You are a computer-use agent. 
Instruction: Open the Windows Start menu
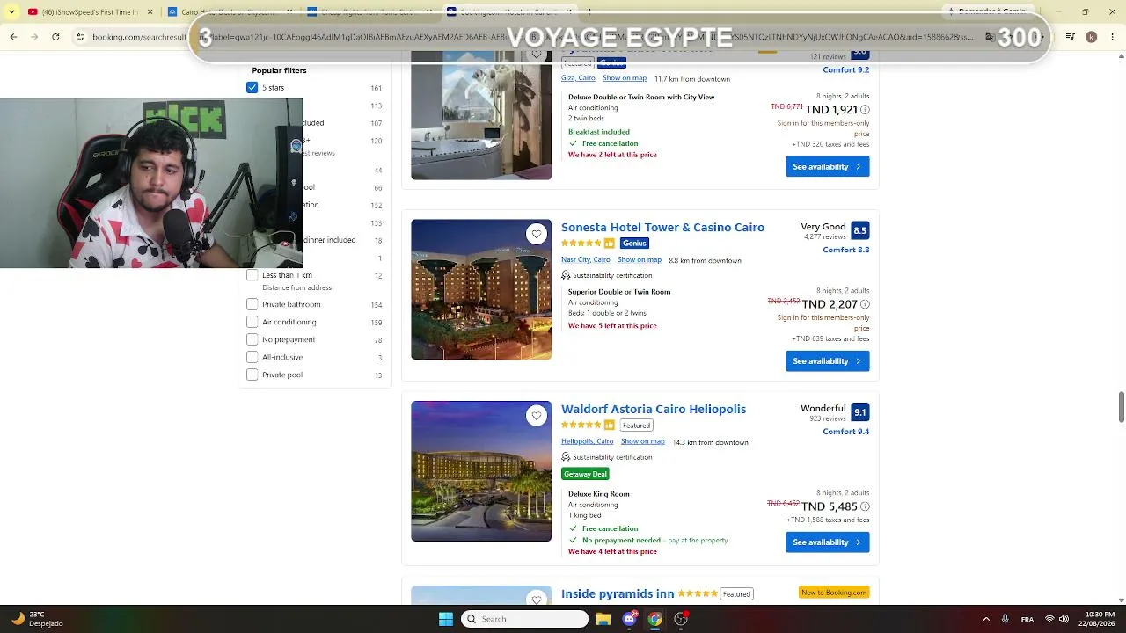[446, 619]
